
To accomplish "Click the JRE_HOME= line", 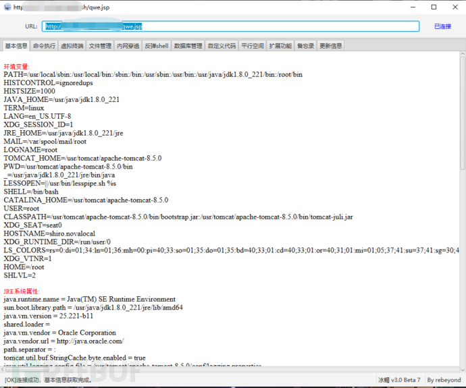I will click(x=63, y=133).
